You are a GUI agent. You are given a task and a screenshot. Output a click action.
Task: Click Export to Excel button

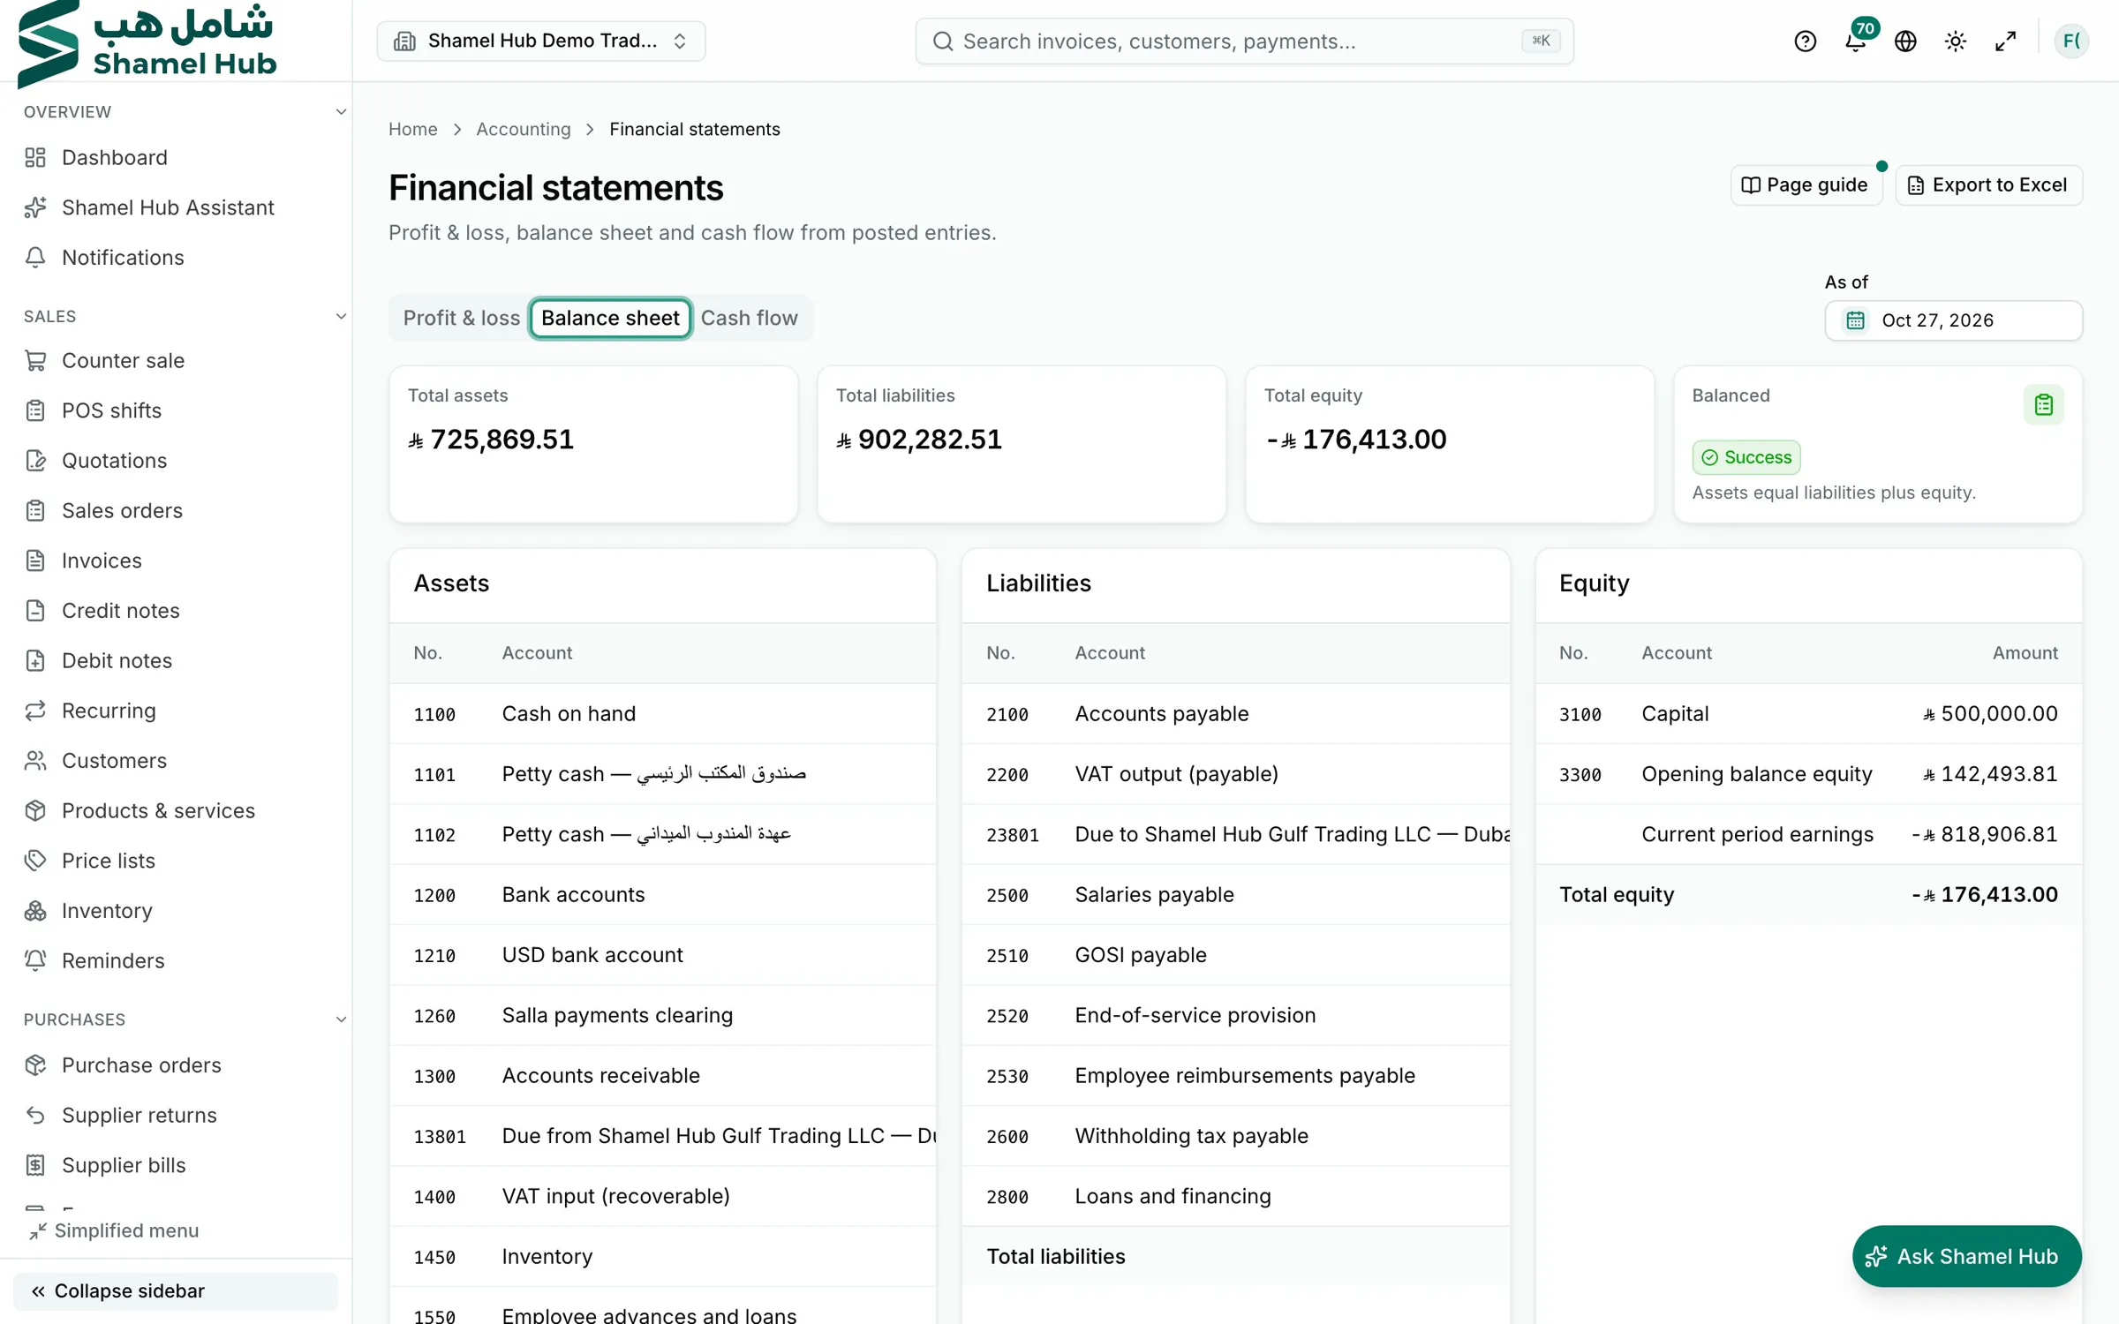point(1988,185)
